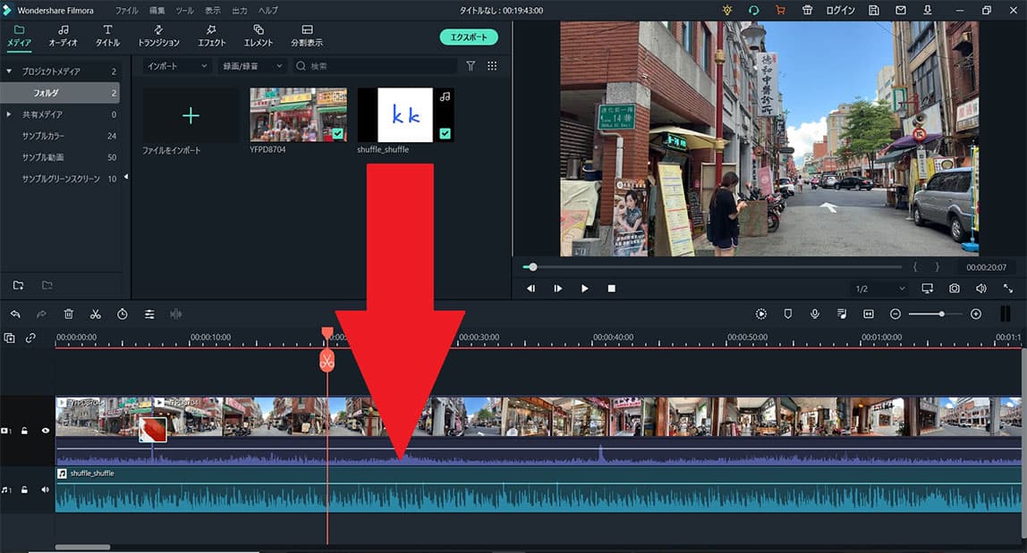Screen dimensions: 1027x553
Task: Click the zoom out minus button
Action: (895, 314)
